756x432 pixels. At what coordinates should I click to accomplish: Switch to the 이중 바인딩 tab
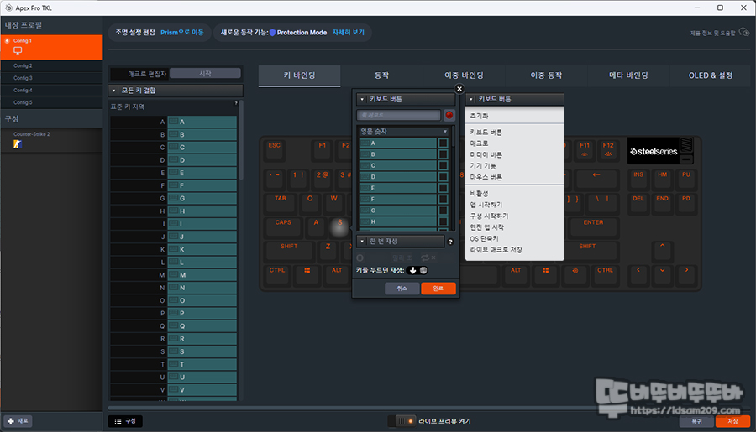(464, 75)
